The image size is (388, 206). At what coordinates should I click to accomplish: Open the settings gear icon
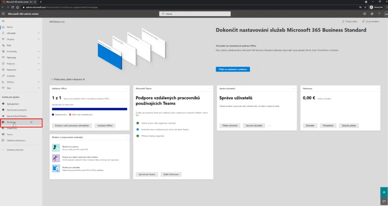click(372, 14)
